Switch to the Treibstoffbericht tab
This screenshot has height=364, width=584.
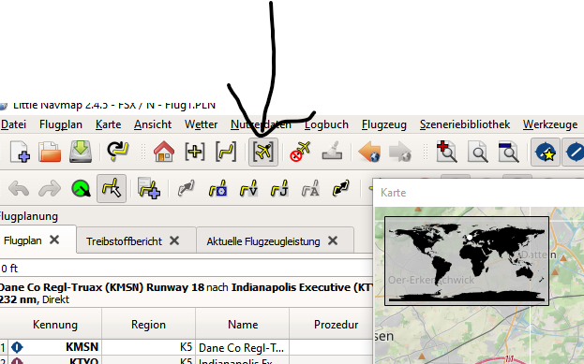[124, 241]
